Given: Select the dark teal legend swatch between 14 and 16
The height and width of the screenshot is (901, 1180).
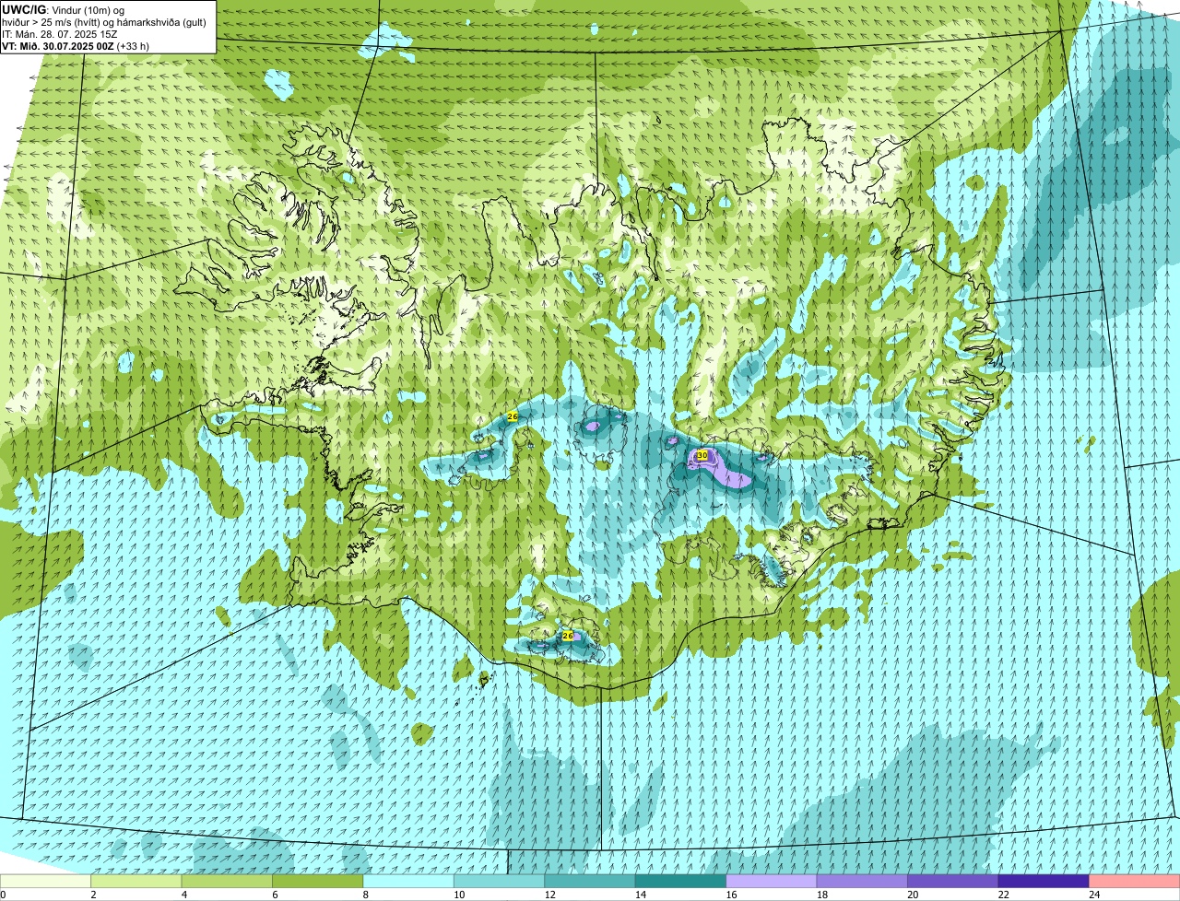Looking at the screenshot, I should tap(681, 881).
